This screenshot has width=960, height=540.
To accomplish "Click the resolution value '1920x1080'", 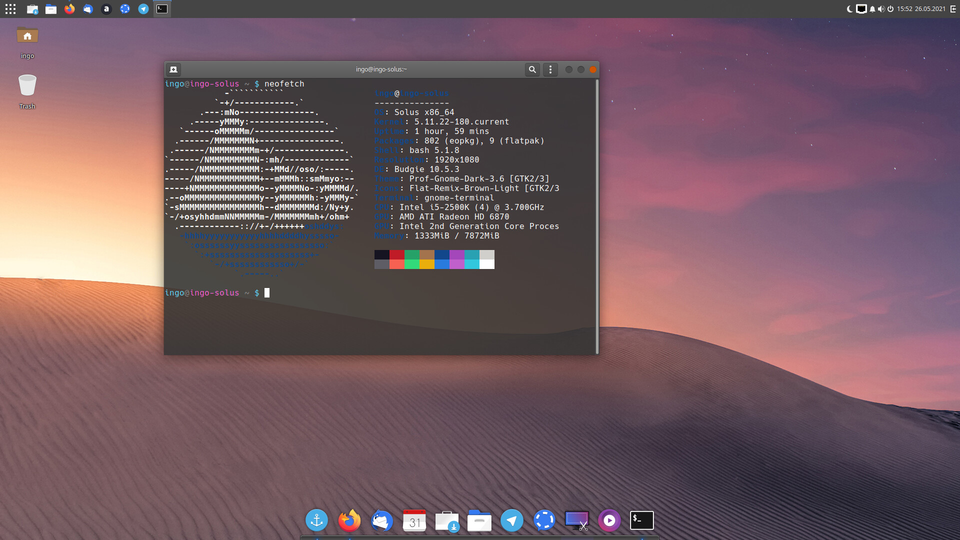I will [457, 159].
